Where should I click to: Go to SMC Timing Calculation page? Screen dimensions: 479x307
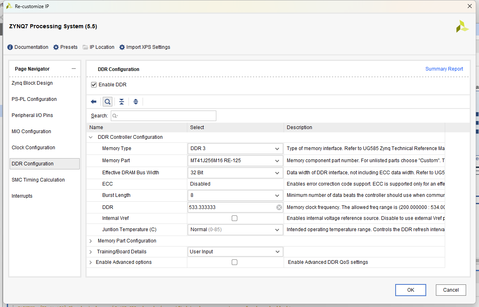tap(38, 180)
